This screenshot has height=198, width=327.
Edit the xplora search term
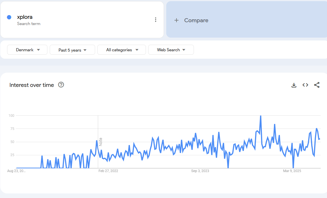click(25, 17)
